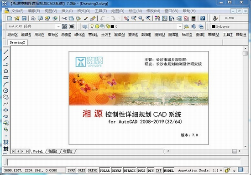Click the Undo arrow icon
Screen dimensions: 251x175
click(x=102, y=18)
